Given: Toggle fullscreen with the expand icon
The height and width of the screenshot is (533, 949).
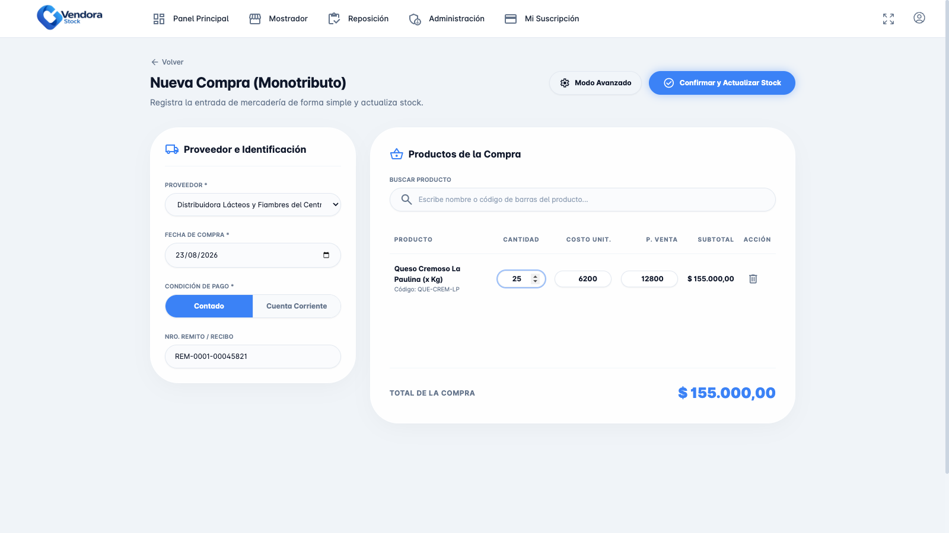Looking at the screenshot, I should point(888,19).
